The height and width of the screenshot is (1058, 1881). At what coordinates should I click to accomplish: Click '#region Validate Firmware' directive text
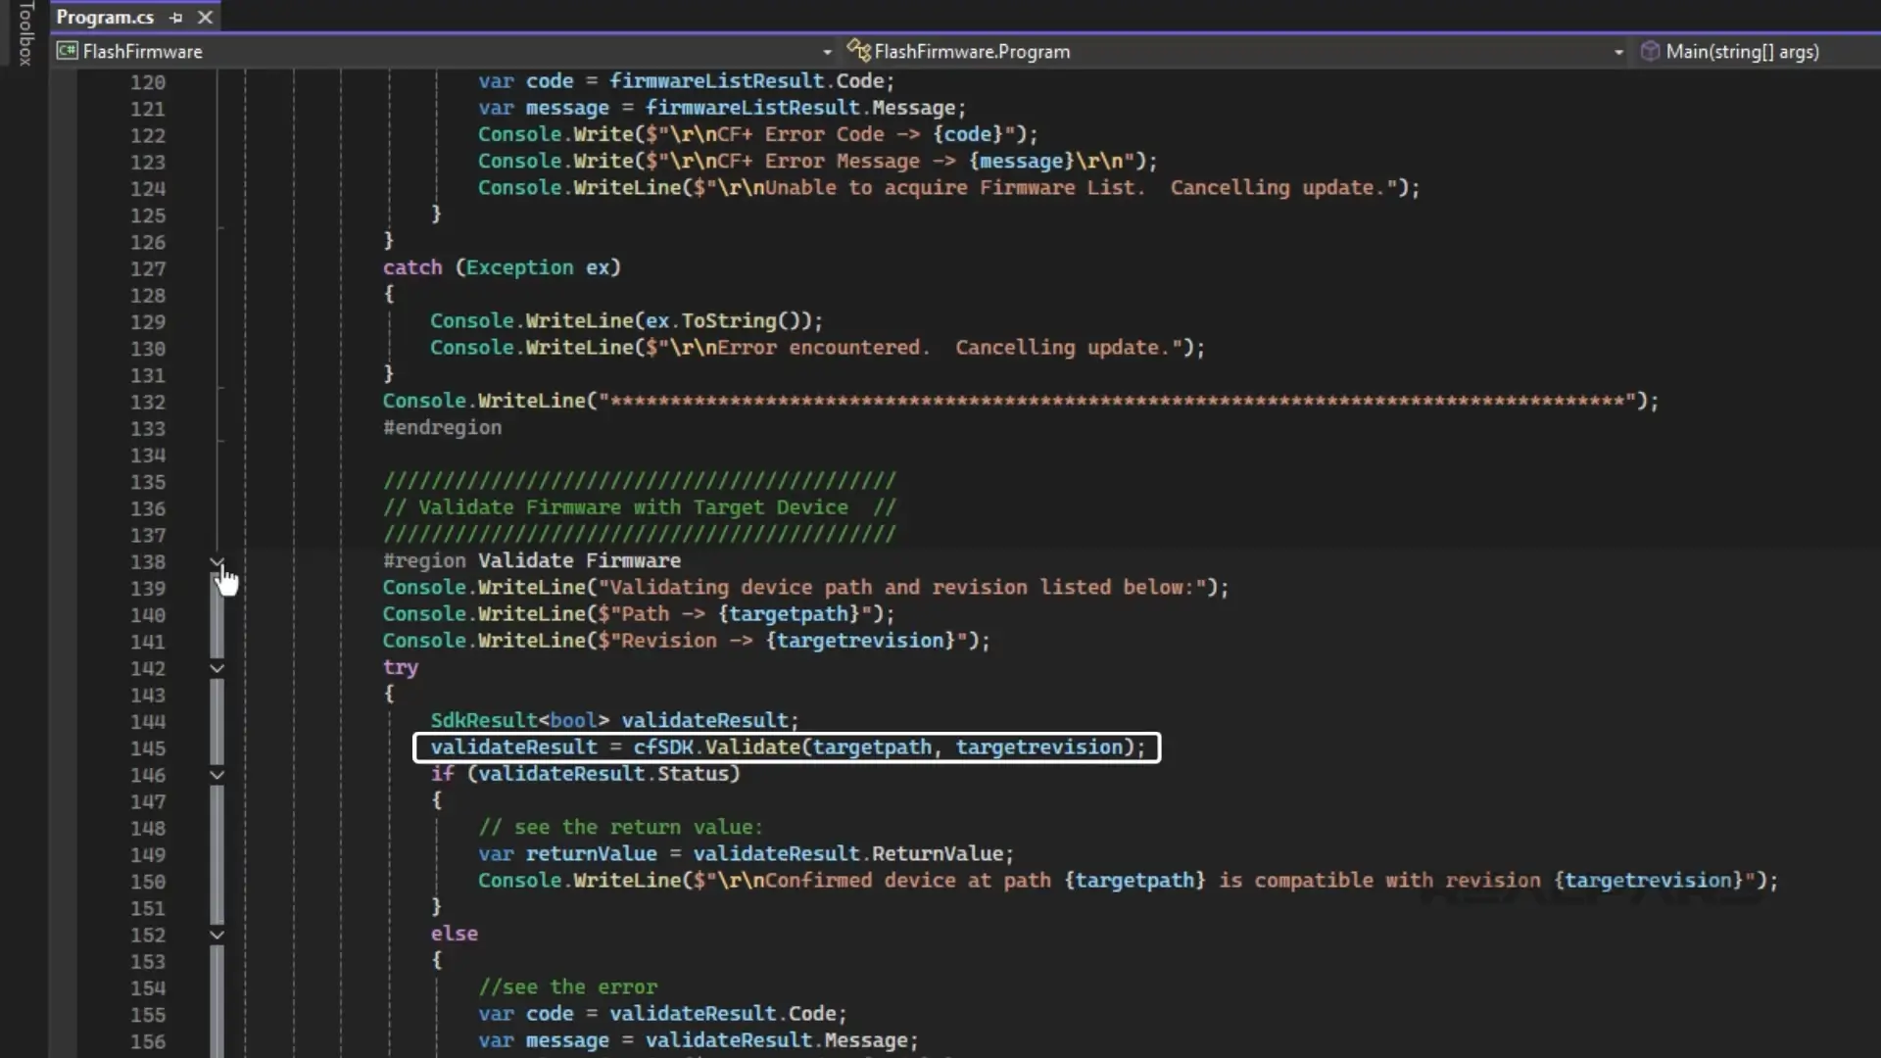point(531,561)
